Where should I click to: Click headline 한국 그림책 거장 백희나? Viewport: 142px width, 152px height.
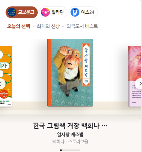[70, 126]
